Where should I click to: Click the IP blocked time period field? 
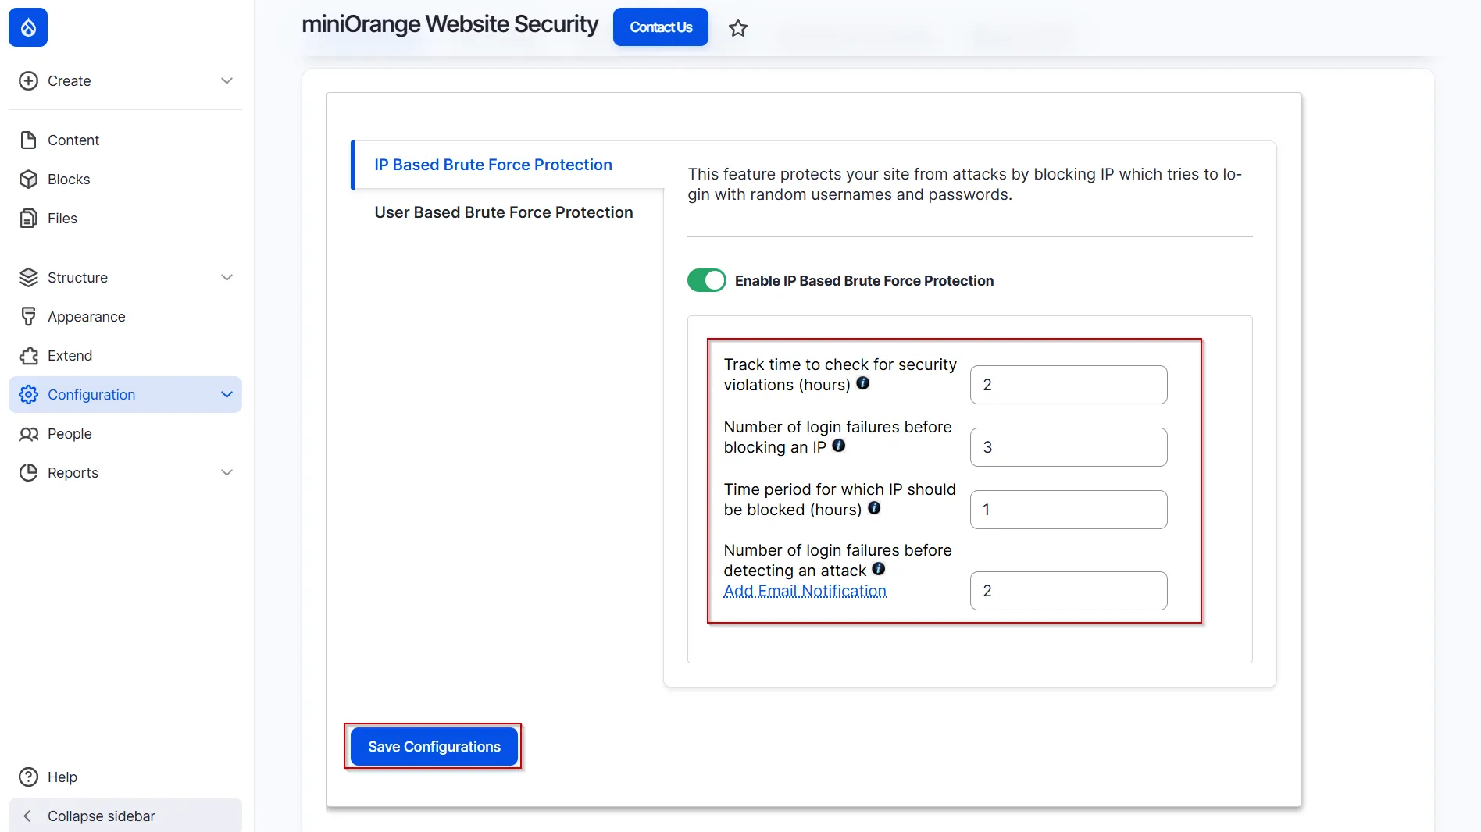tap(1069, 510)
